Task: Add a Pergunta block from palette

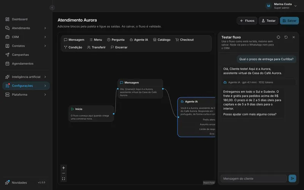Action: (116, 40)
